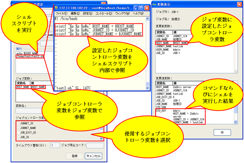Click the down arrow of the 変更後変数 table scrollbar
244x163 pixels.
(x=236, y=122)
